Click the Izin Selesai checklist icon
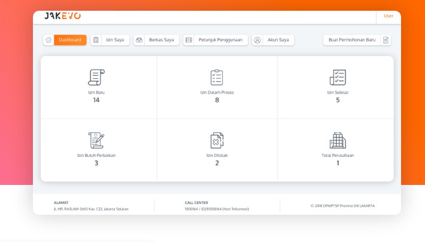Viewport: 425px width, 244px height. click(x=338, y=78)
